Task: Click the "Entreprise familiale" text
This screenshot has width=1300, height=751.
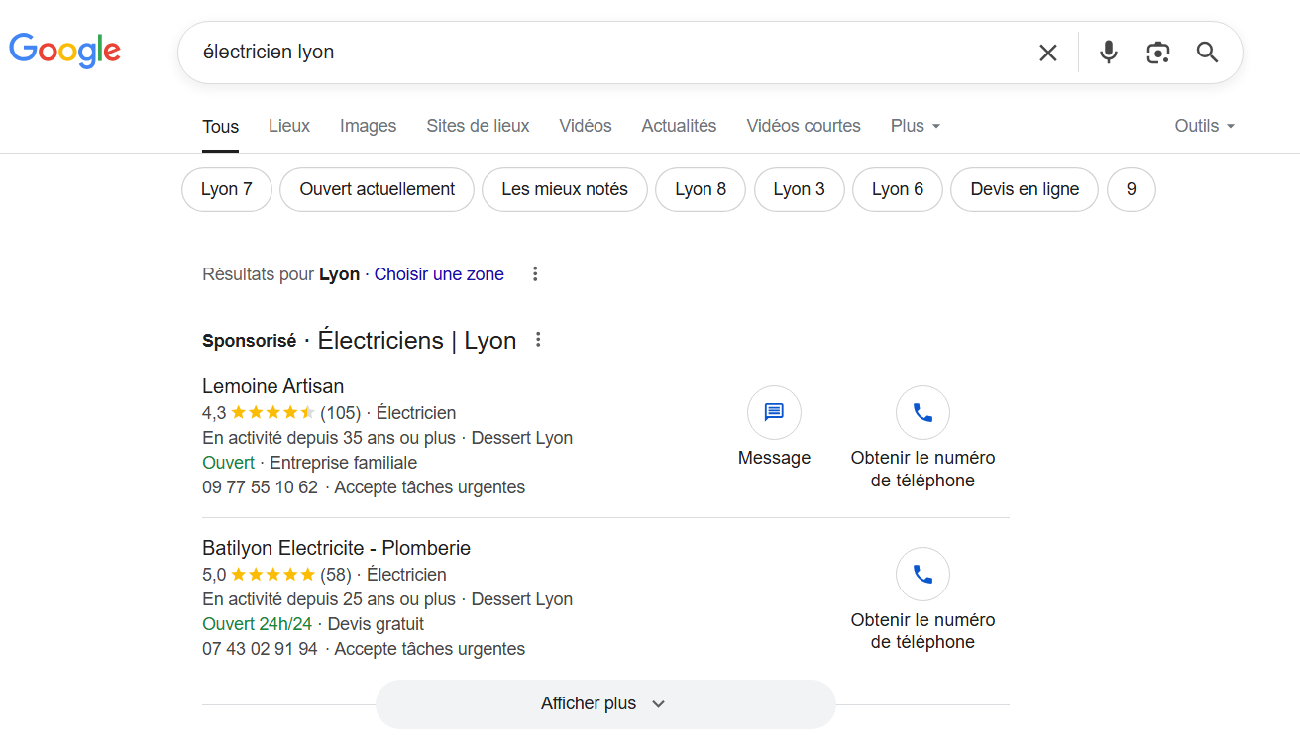Action: point(344,463)
